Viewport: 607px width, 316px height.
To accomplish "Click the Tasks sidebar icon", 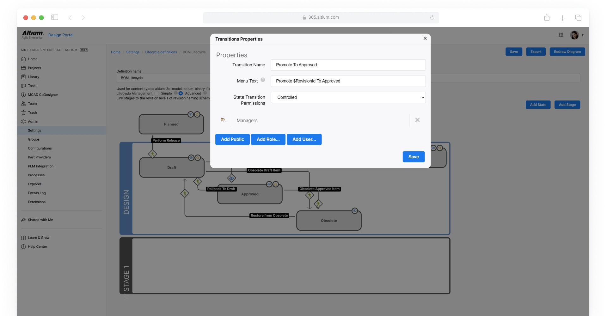I will (x=23, y=86).
